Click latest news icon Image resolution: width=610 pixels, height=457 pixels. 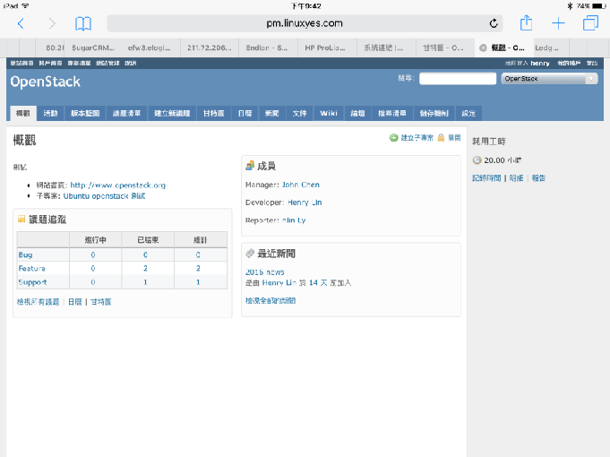tap(250, 254)
